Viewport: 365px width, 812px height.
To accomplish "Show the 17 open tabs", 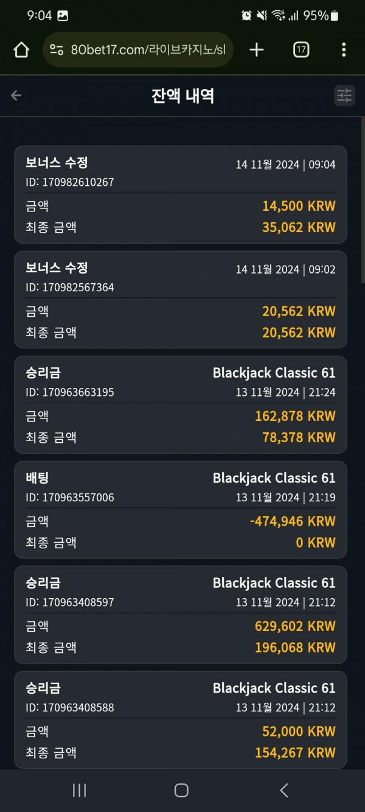I will pos(301,50).
